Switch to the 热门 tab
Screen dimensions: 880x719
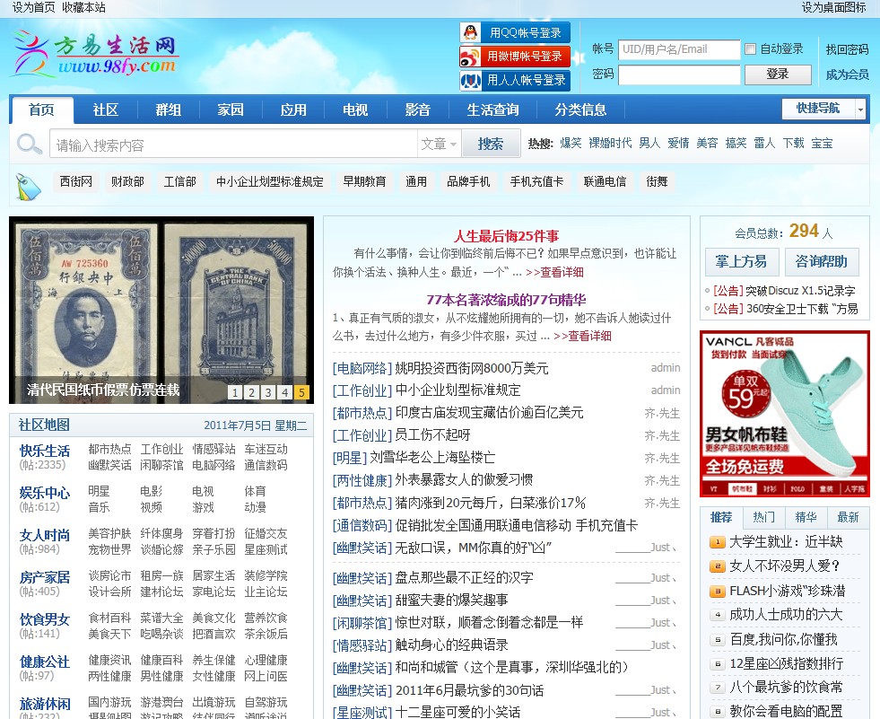coord(763,518)
